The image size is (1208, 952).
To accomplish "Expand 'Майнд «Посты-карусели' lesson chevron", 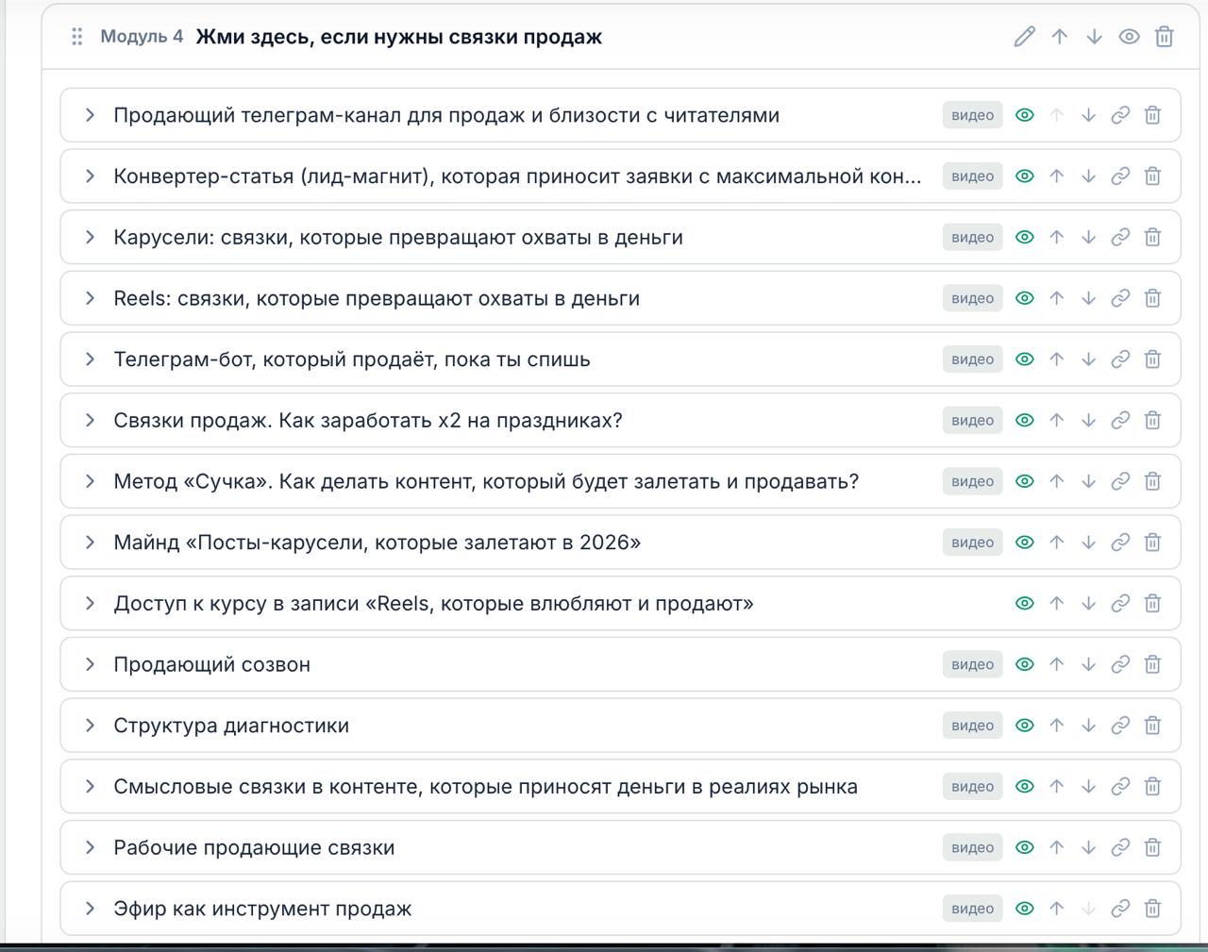I will point(90,543).
